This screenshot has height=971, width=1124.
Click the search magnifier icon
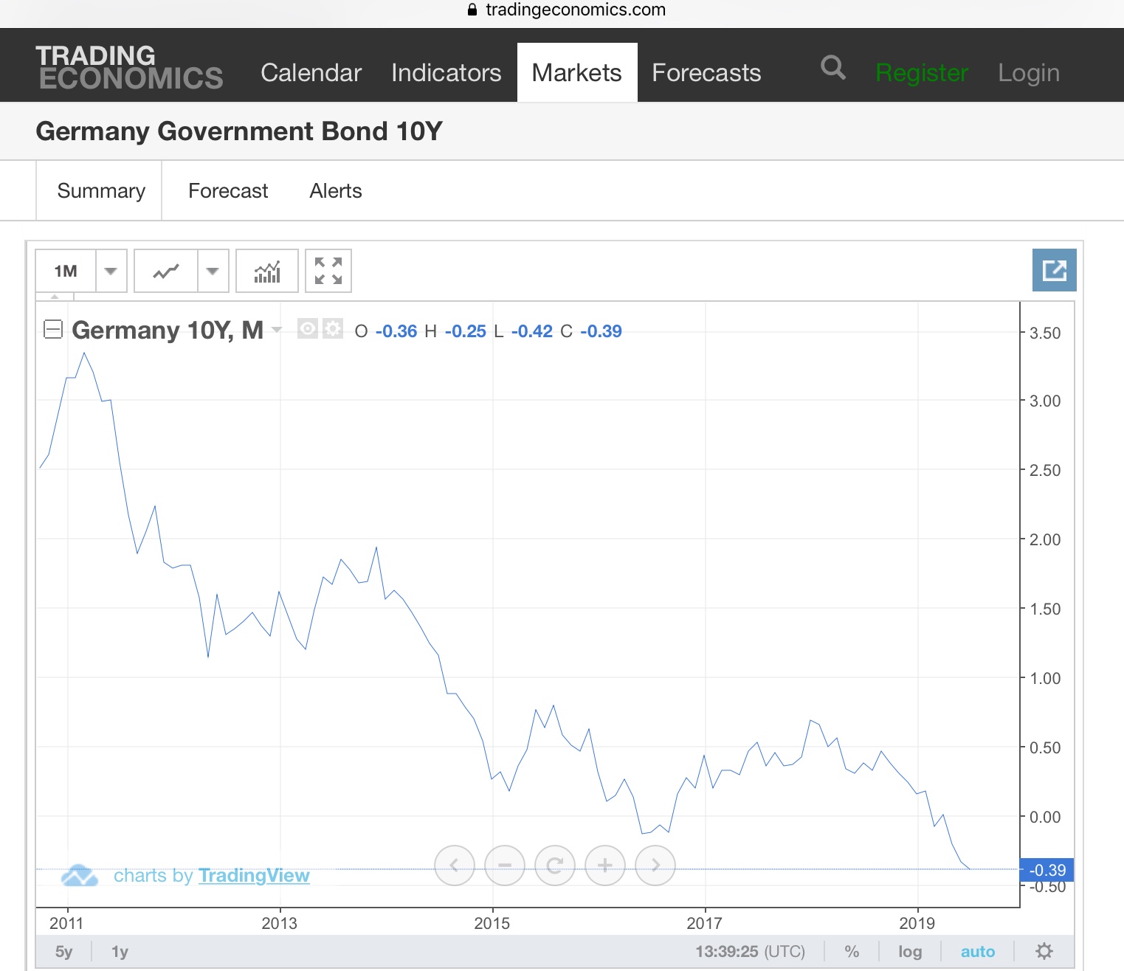click(832, 69)
